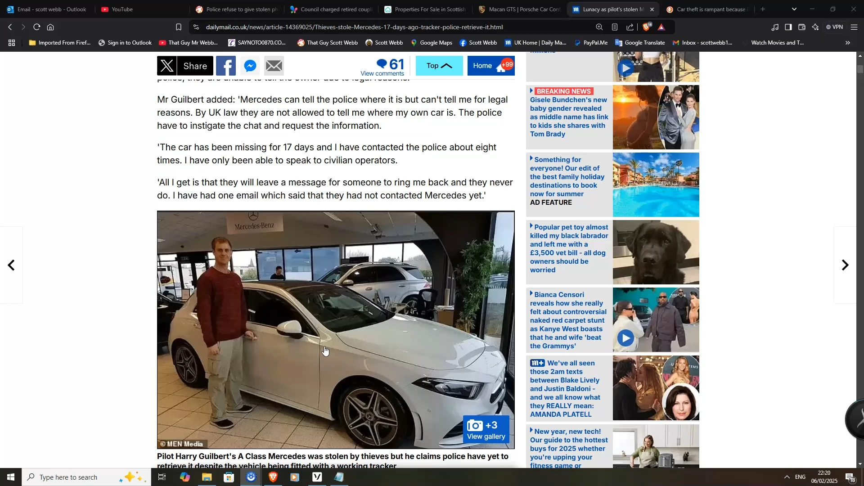Open Leo AI assistant icon
This screenshot has width=864, height=486.
815,27
